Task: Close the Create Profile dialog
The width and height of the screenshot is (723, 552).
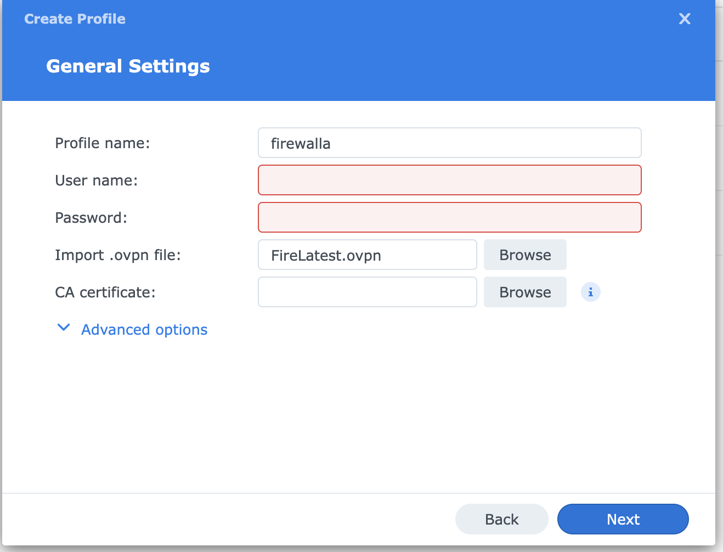Action: tap(684, 19)
